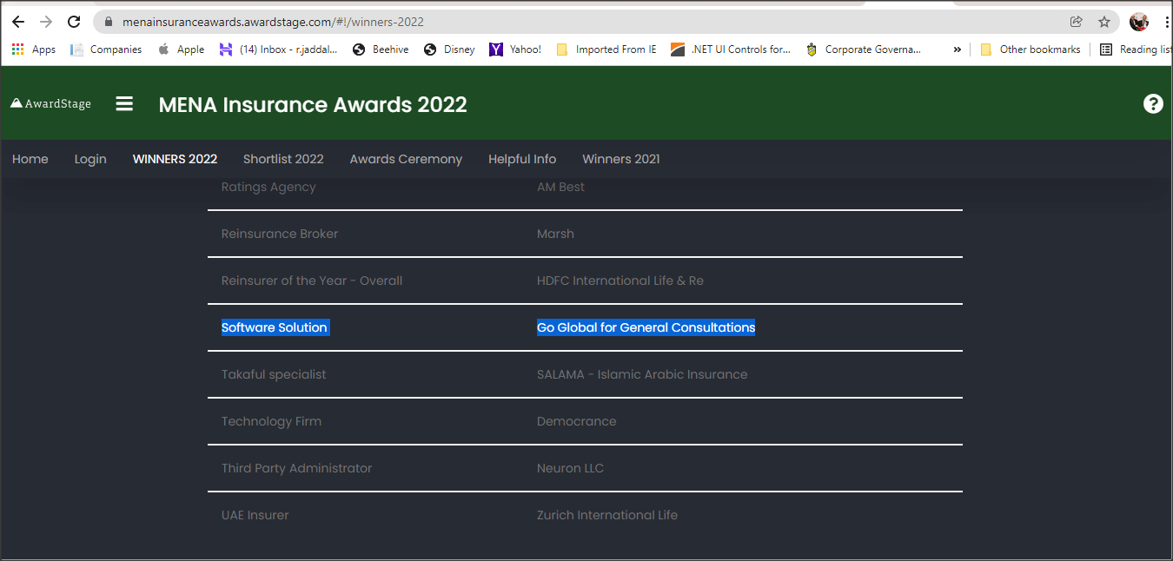Click the Takaful specialist category text
Viewport: 1173px width, 561px height.
[274, 374]
